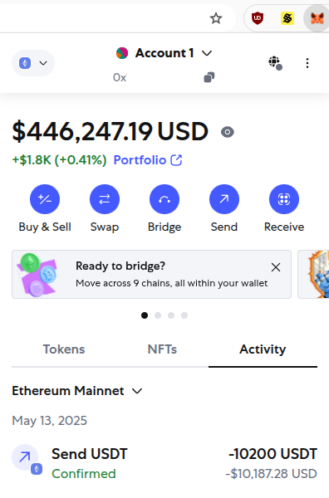Expand the Account 1 selector
Viewport: 329px width, 498px height.
pos(164,53)
